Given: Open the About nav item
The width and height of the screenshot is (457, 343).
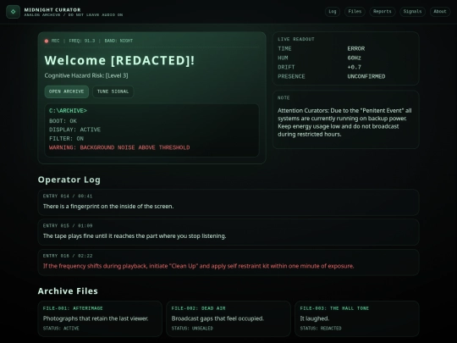Looking at the screenshot, I should click(x=440, y=12).
